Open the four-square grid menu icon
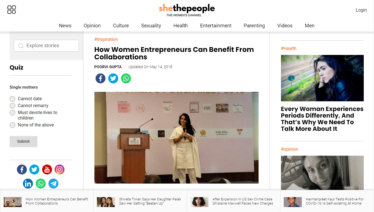The height and width of the screenshot is (212, 374). pyautogui.click(x=12, y=10)
